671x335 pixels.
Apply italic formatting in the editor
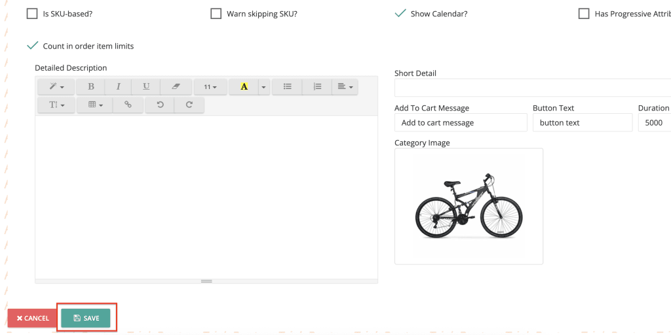point(118,86)
